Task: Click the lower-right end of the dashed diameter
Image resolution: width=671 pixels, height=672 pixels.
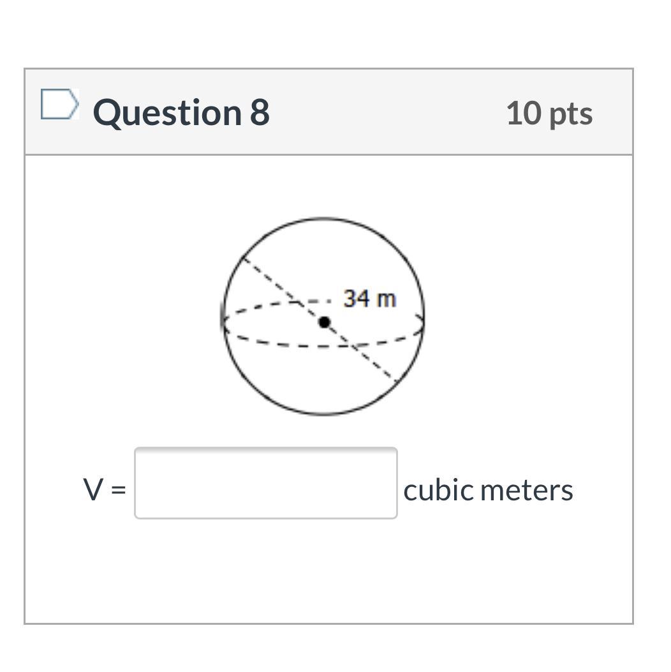Action: coord(396,380)
